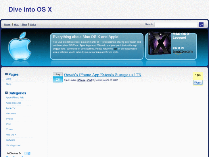Open the Apple Mac Ads category
This screenshot has width=209, height=157.
(14, 103)
